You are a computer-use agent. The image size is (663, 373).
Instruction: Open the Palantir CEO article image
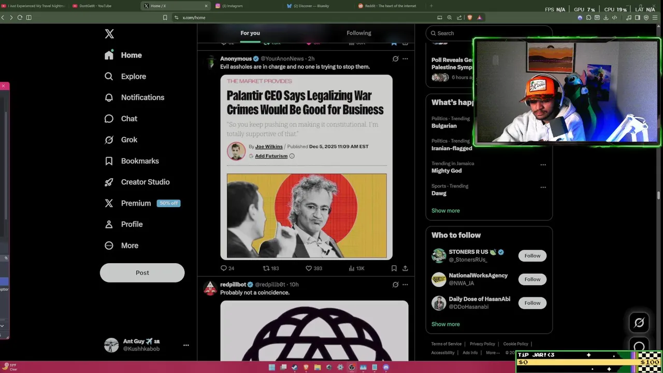[307, 167]
